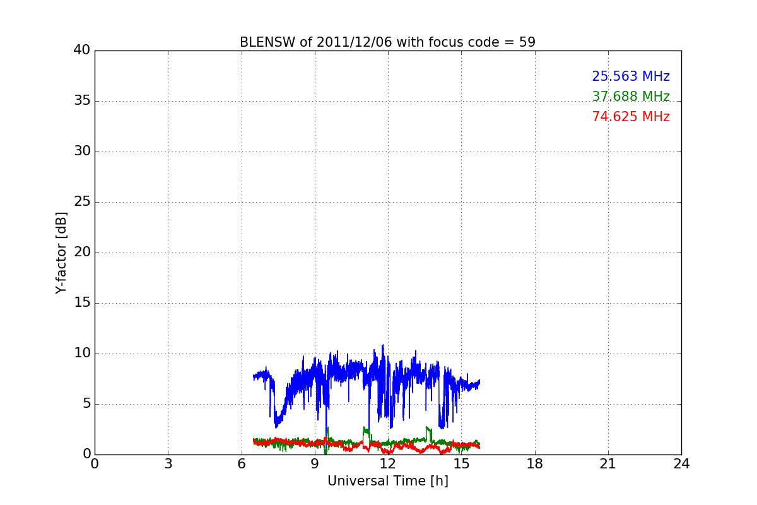Click the y-axis tick label 20
This screenshot has height=505, width=757.
pyautogui.click(x=82, y=252)
